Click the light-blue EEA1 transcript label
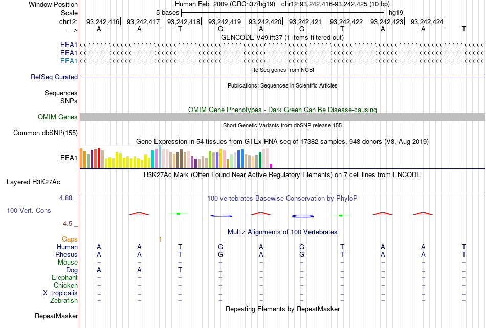The width and height of the screenshot is (486, 328). tap(69, 61)
